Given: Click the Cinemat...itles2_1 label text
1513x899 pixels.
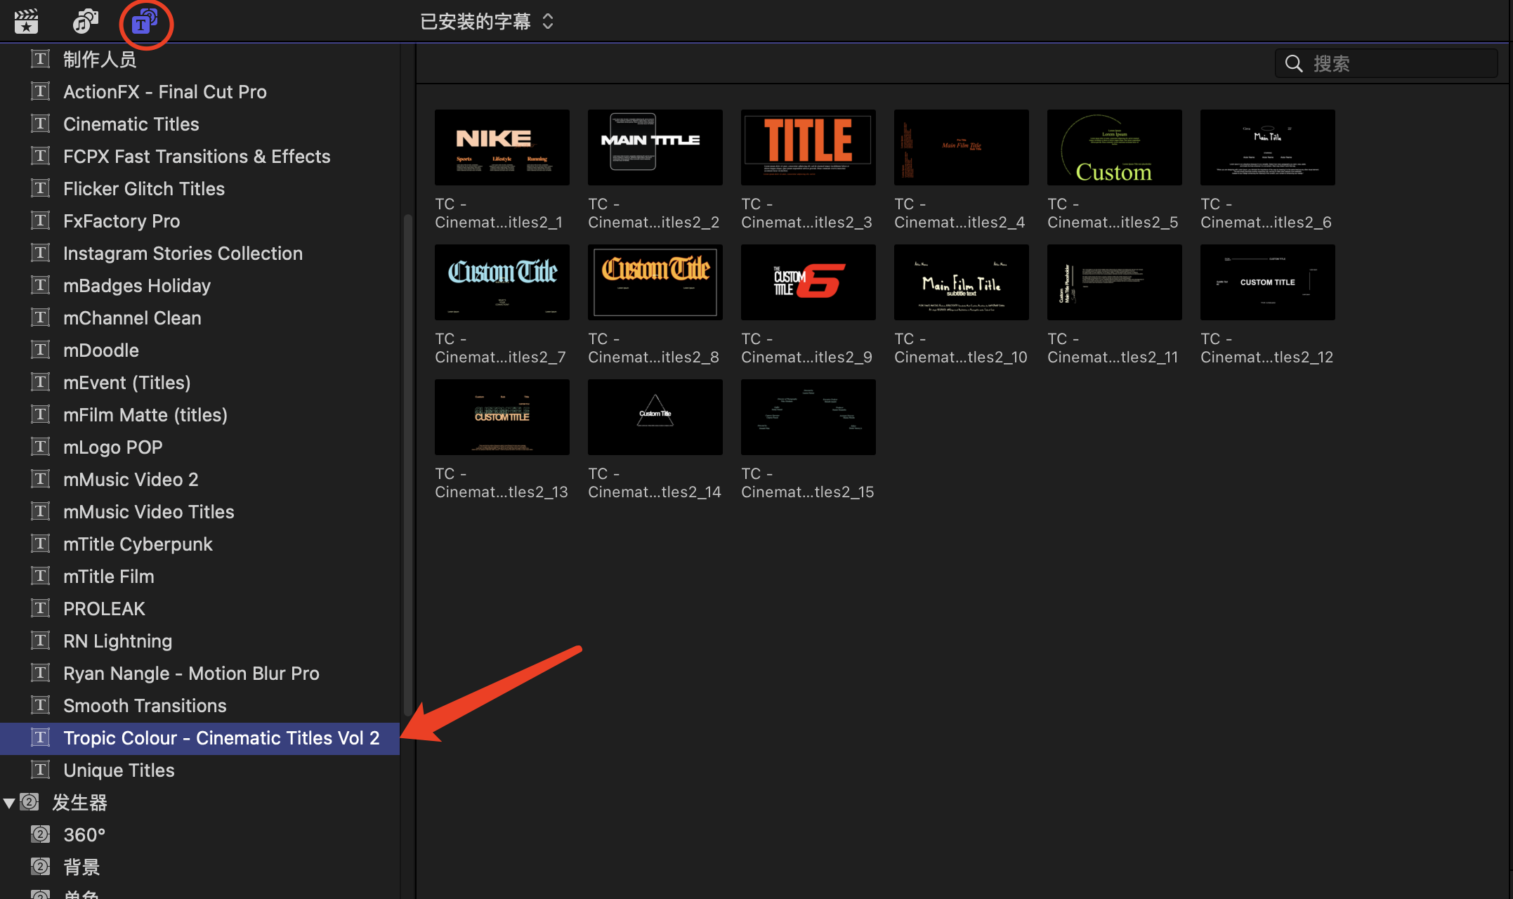Looking at the screenshot, I should [499, 223].
